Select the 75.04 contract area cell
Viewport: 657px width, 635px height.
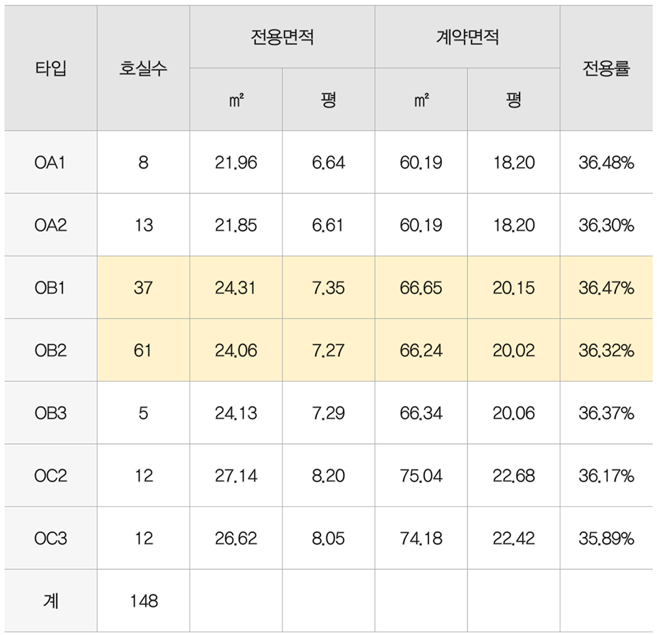coord(421,475)
